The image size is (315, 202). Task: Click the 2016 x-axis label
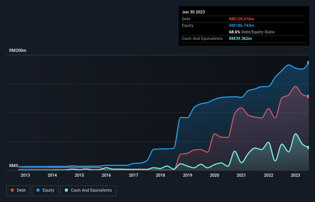click(x=106, y=175)
